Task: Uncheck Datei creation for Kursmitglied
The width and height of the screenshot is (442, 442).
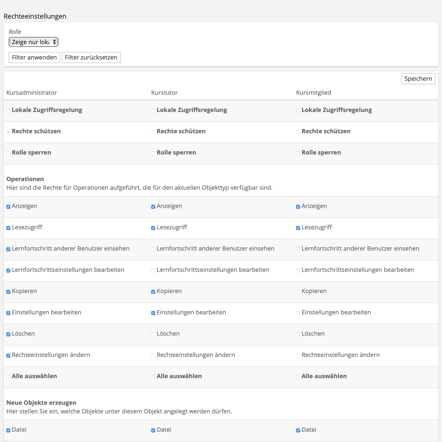Action: click(298, 430)
